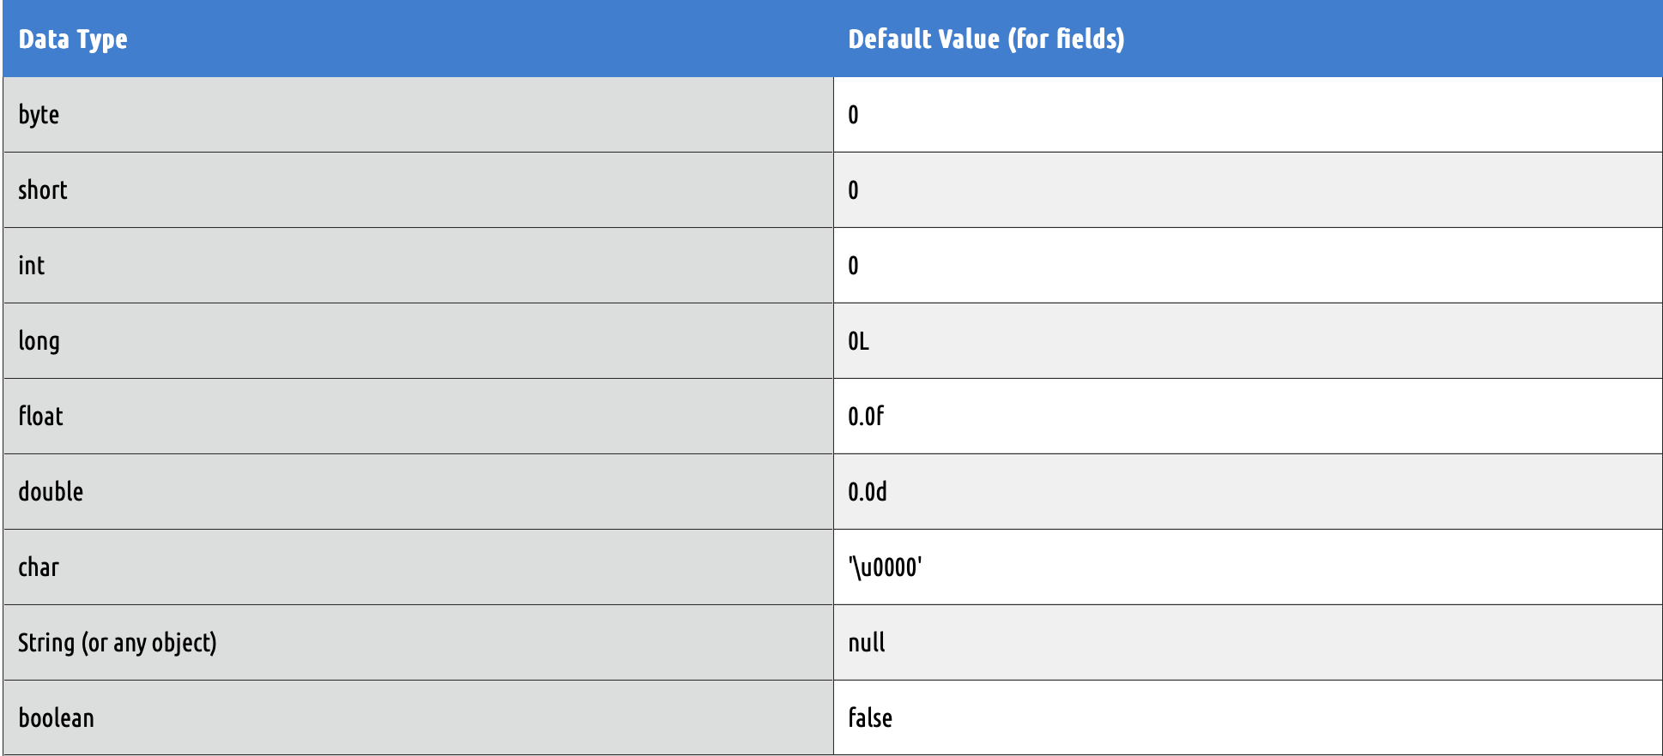Image resolution: width=1663 pixels, height=756 pixels.
Task: Click the Default Value (for fields) header
Action: [x=1248, y=39]
